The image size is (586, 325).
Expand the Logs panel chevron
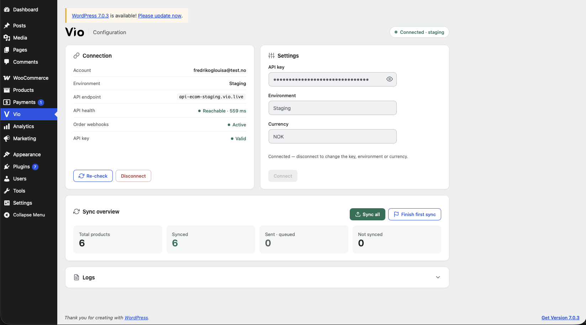[x=438, y=277]
